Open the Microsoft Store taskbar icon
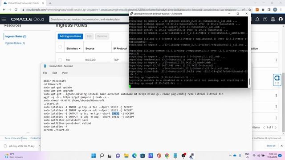The height and width of the screenshot is (160, 285). tap(142, 156)
